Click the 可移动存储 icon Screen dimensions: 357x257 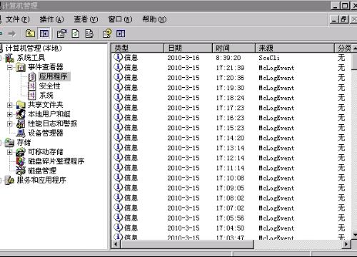tap(21, 152)
